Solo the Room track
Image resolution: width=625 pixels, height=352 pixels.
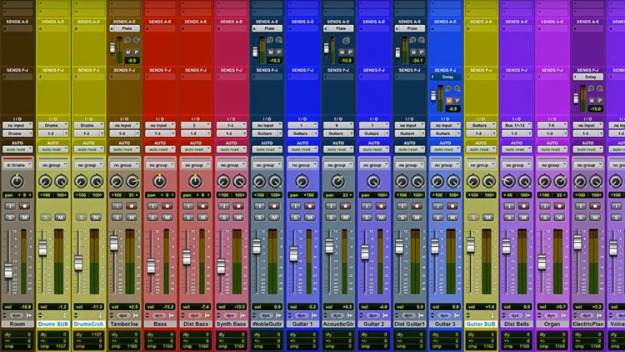pos(10,218)
